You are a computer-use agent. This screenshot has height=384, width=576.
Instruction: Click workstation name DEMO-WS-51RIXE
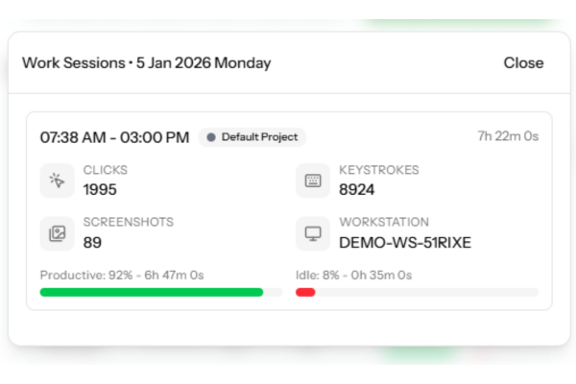coord(405,243)
